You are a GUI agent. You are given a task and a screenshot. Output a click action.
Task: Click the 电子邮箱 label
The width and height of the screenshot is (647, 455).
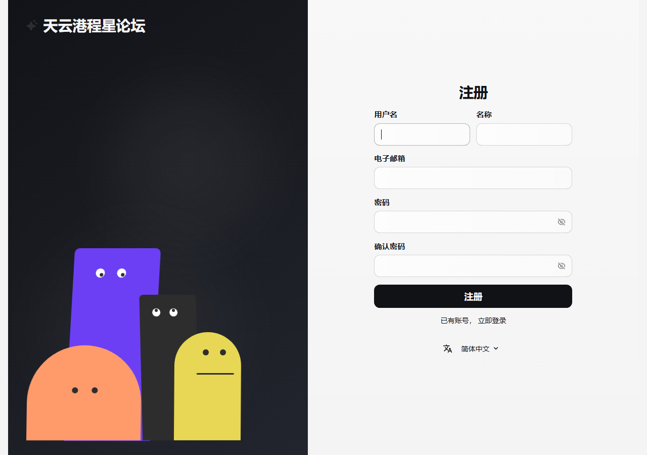click(x=389, y=158)
